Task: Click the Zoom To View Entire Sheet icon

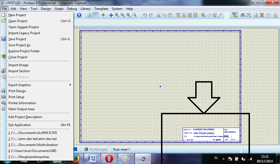Action: (x=129, y=15)
